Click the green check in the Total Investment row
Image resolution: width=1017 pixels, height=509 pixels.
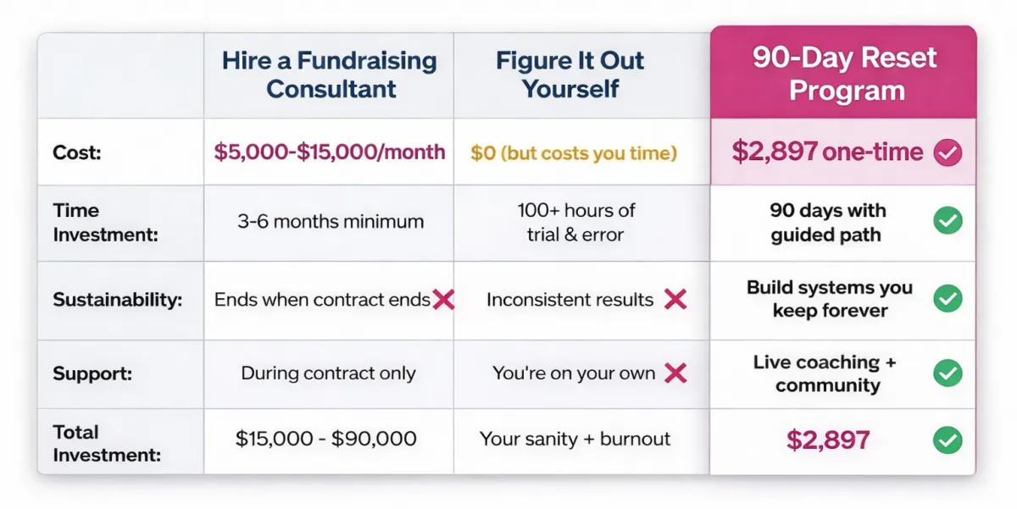(x=948, y=440)
